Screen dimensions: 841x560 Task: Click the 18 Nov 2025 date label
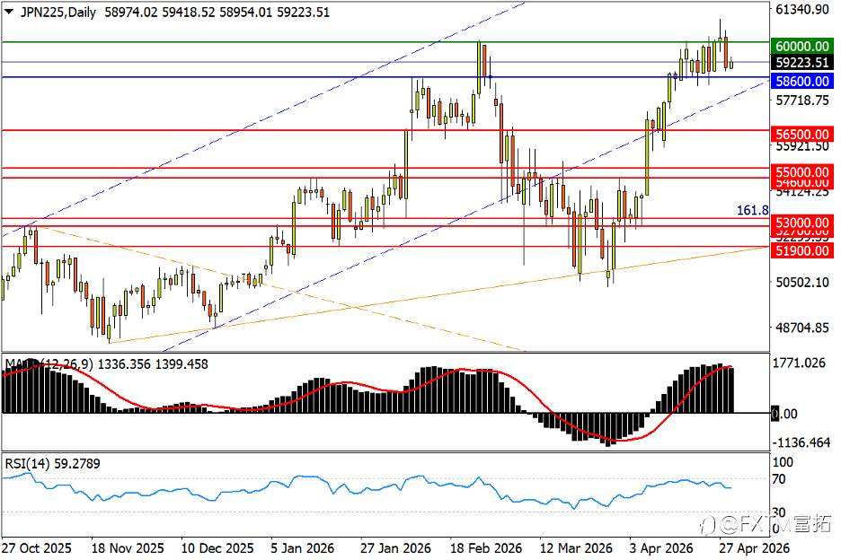(128, 548)
